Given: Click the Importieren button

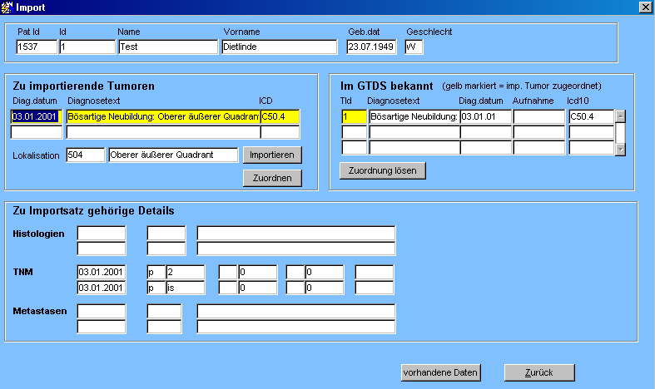Looking at the screenshot, I should tap(272, 155).
